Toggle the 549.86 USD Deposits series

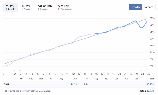click(45, 8)
